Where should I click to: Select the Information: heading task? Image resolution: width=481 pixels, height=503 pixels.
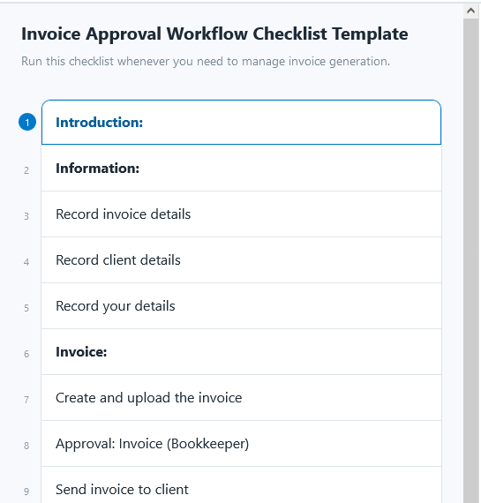(x=241, y=168)
